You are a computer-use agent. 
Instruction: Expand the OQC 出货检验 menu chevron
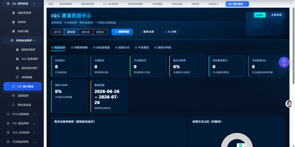tap(34, 133)
